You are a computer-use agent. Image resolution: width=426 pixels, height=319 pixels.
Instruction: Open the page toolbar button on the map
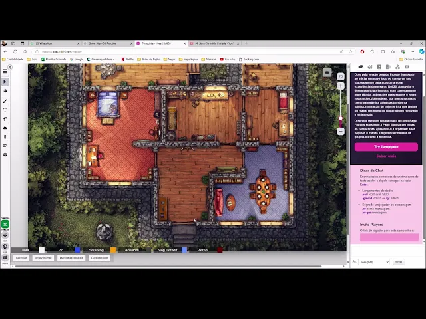pyautogui.click(x=327, y=72)
